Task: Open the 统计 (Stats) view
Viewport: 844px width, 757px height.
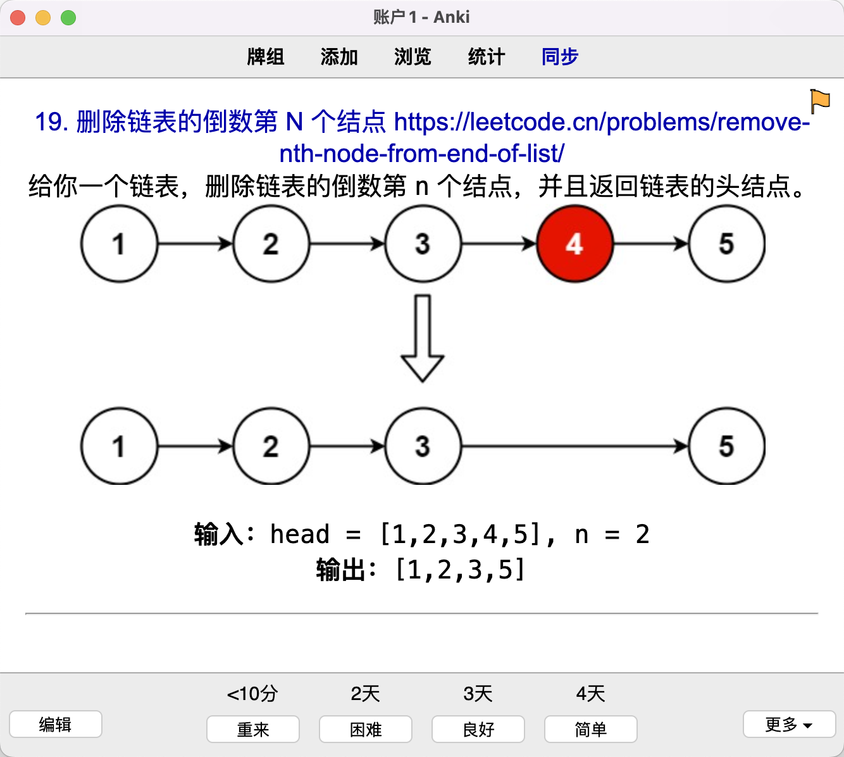Action: click(x=487, y=57)
